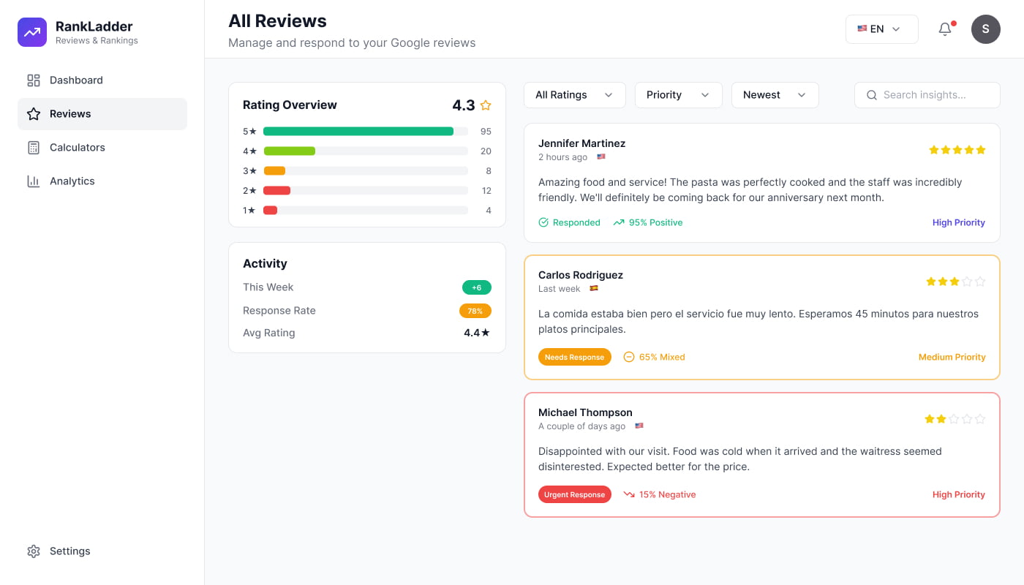
Task: Open the Dashboard from the sidebar
Action: [75, 80]
